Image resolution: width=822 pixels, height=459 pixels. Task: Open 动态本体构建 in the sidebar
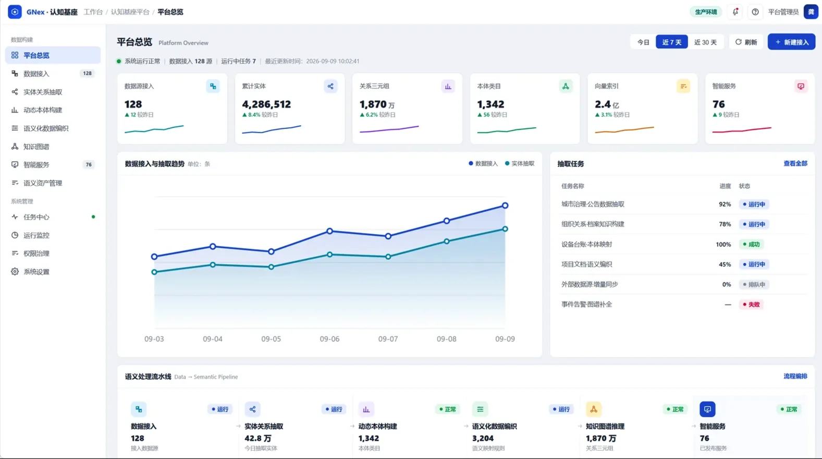point(53,110)
